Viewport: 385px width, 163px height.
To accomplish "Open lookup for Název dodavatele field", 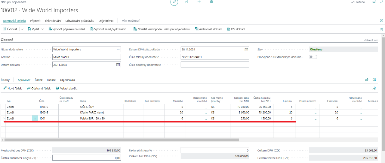I will pyautogui.click(x=118, y=50).
